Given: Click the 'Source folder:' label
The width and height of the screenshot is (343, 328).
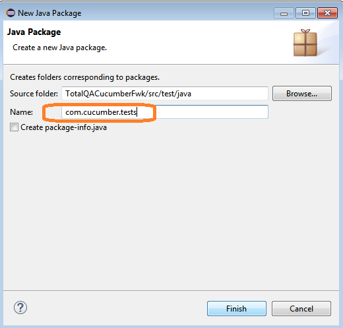Looking at the screenshot, I should click(x=34, y=94).
